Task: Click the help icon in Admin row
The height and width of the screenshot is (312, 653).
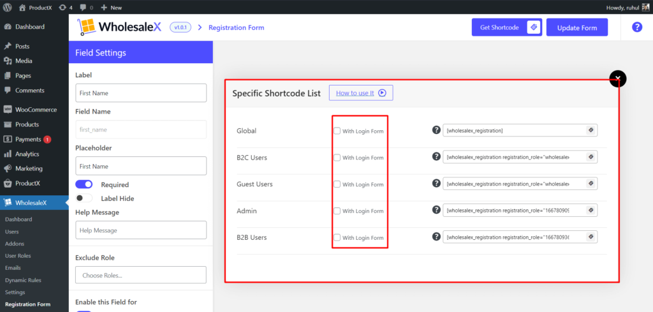Action: point(436,210)
